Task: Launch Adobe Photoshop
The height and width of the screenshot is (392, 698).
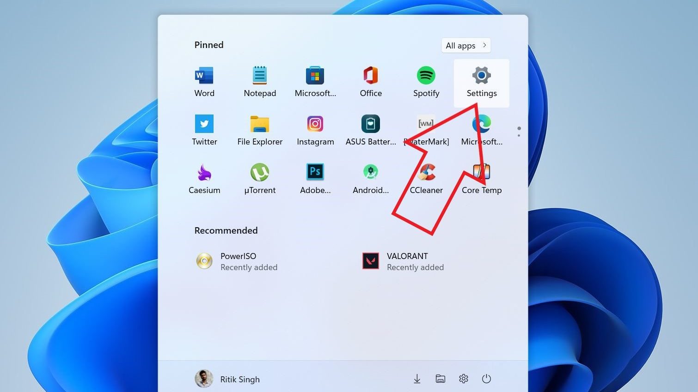Action: 315,180
